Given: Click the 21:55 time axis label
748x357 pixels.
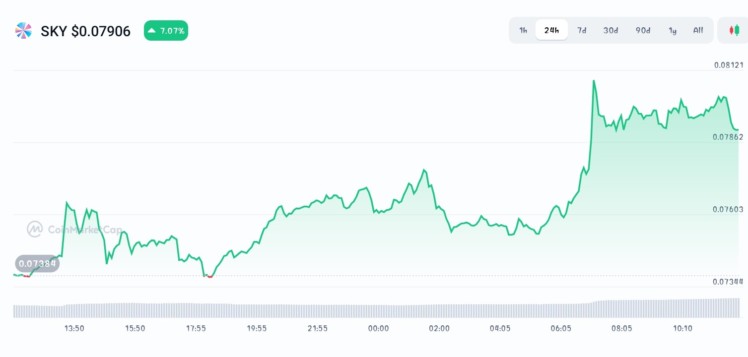Looking at the screenshot, I should pyautogui.click(x=318, y=328).
